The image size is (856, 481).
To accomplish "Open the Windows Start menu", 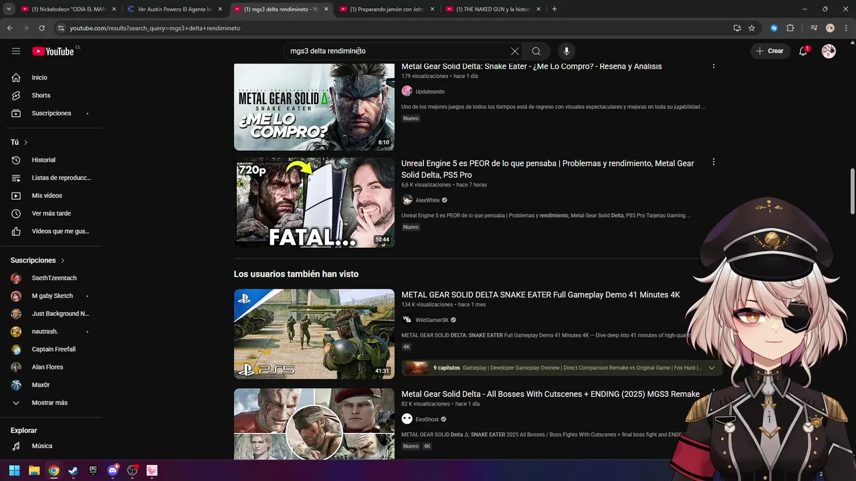I will [x=14, y=470].
